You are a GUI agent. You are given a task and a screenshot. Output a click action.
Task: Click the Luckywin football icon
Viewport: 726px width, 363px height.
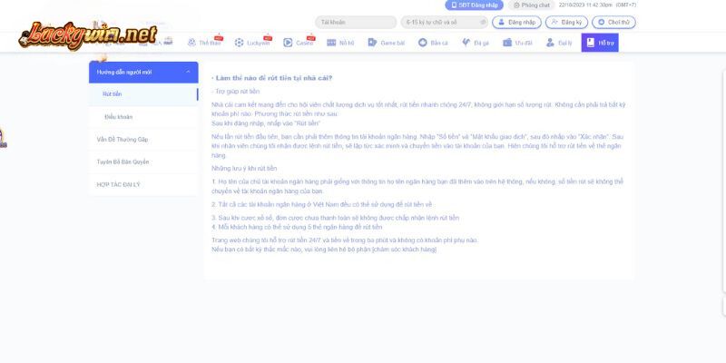coord(239,43)
